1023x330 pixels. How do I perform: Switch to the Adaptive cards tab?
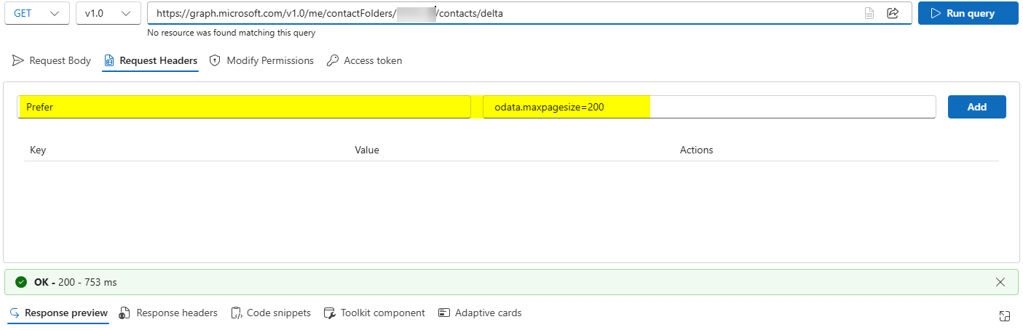coord(480,313)
